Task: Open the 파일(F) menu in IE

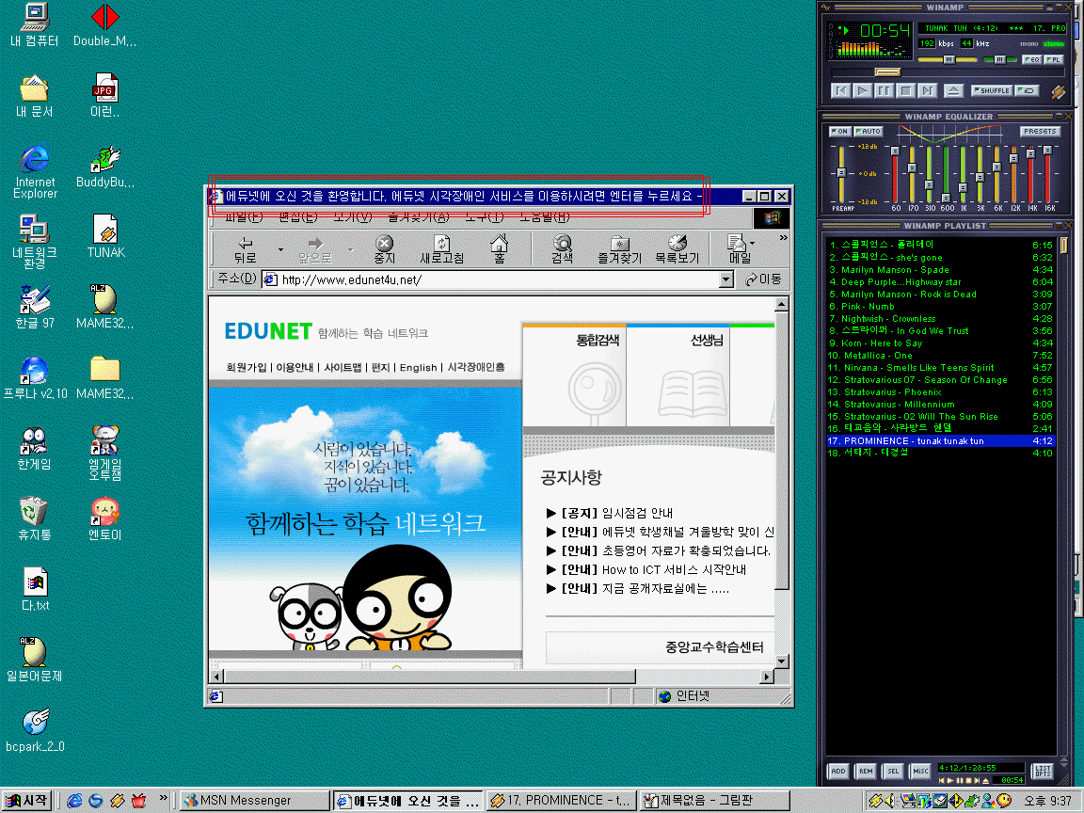Action: (244, 217)
